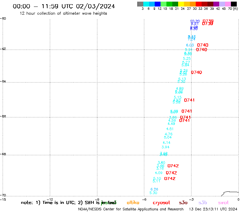Click the 4.89 wave height value
241x212 pixels.
180,88
